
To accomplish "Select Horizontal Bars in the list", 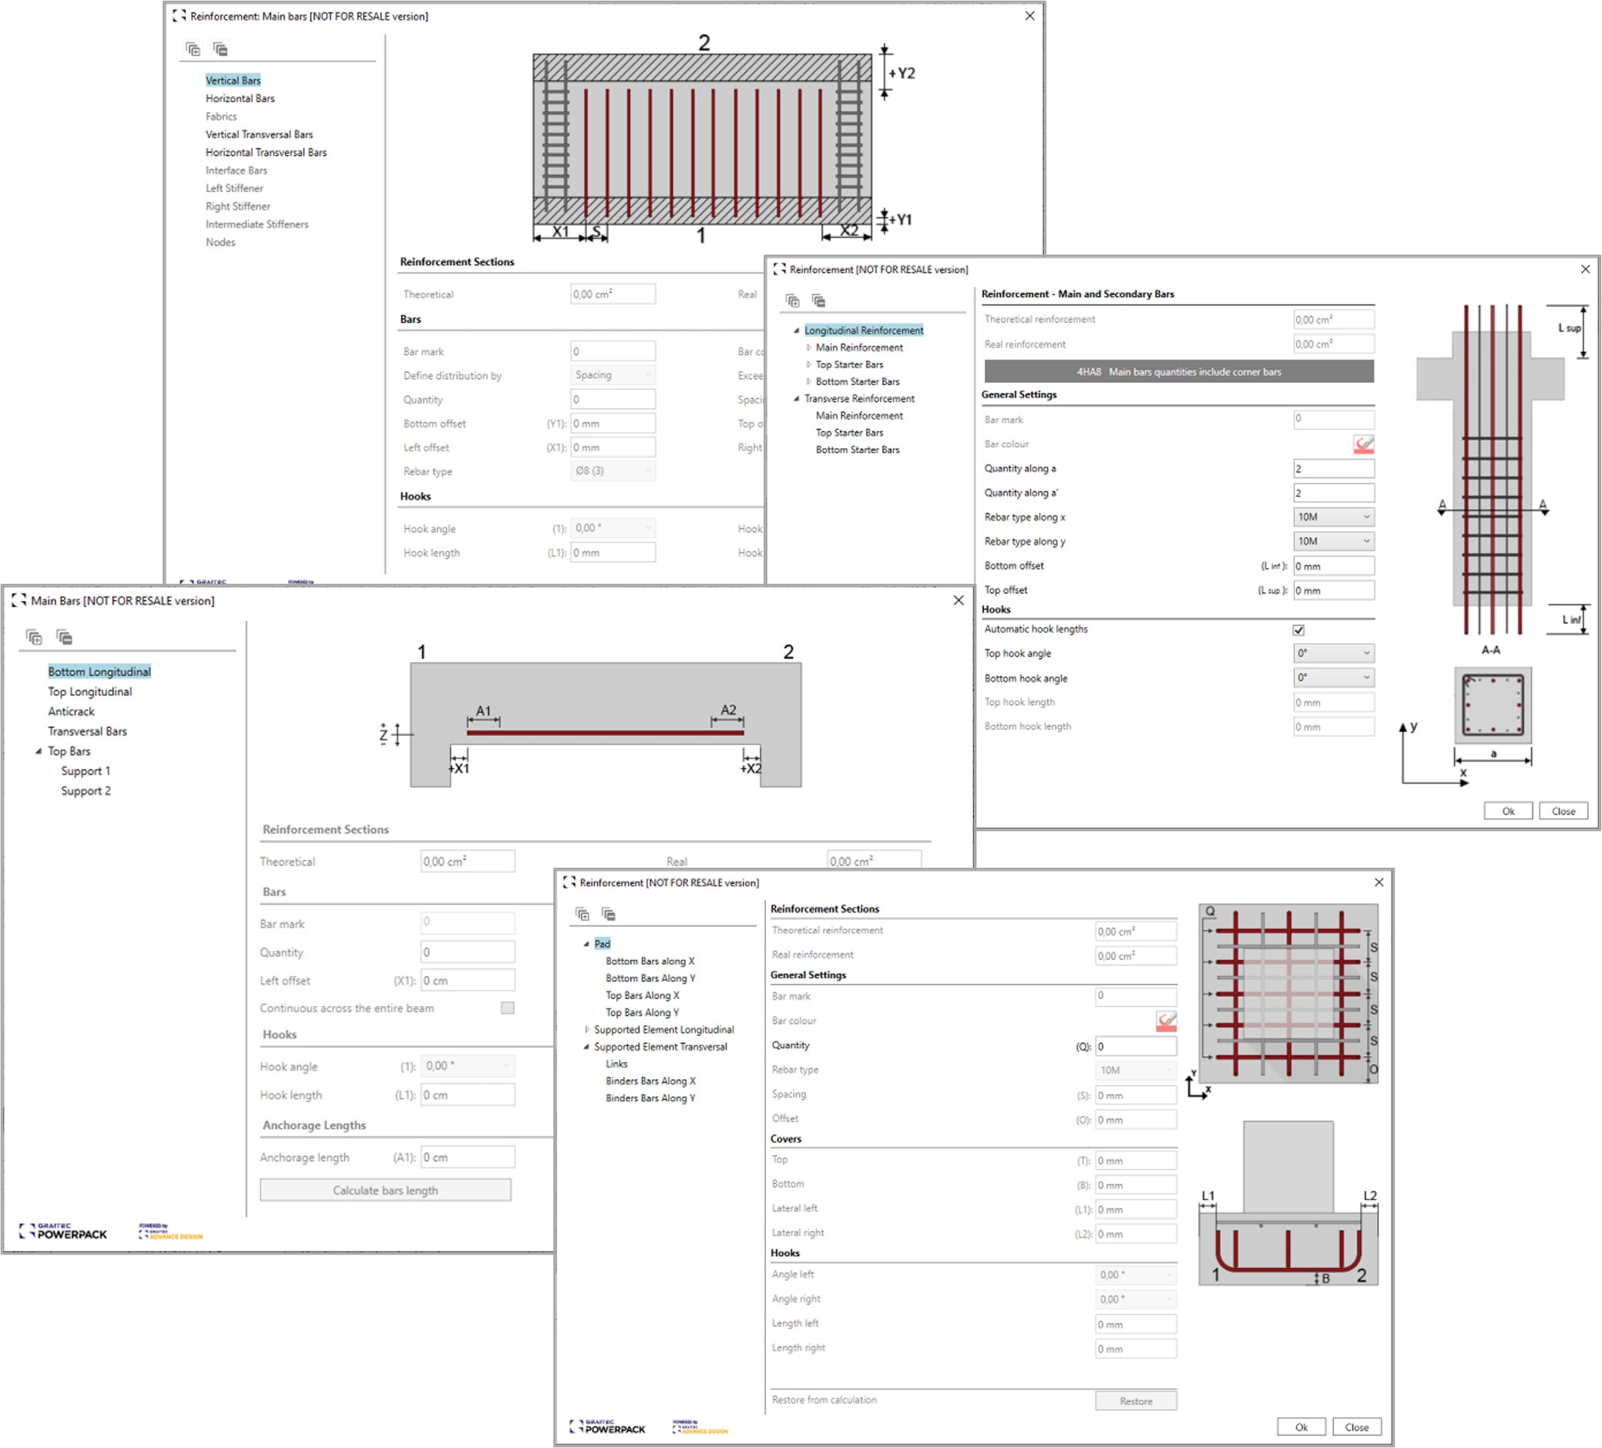I will point(240,98).
